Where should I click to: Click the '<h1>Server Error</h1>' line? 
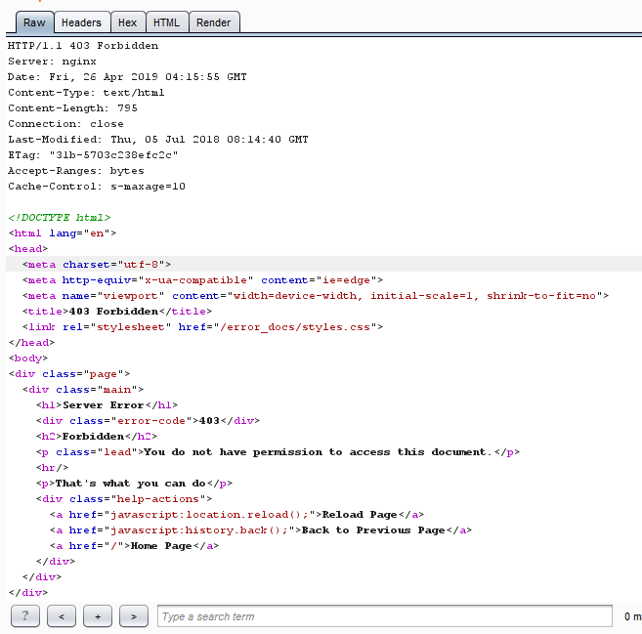pos(107,404)
